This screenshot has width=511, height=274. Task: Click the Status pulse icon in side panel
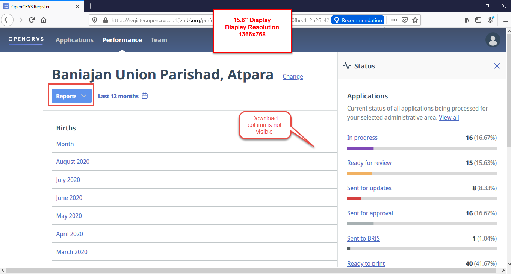pyautogui.click(x=346, y=66)
